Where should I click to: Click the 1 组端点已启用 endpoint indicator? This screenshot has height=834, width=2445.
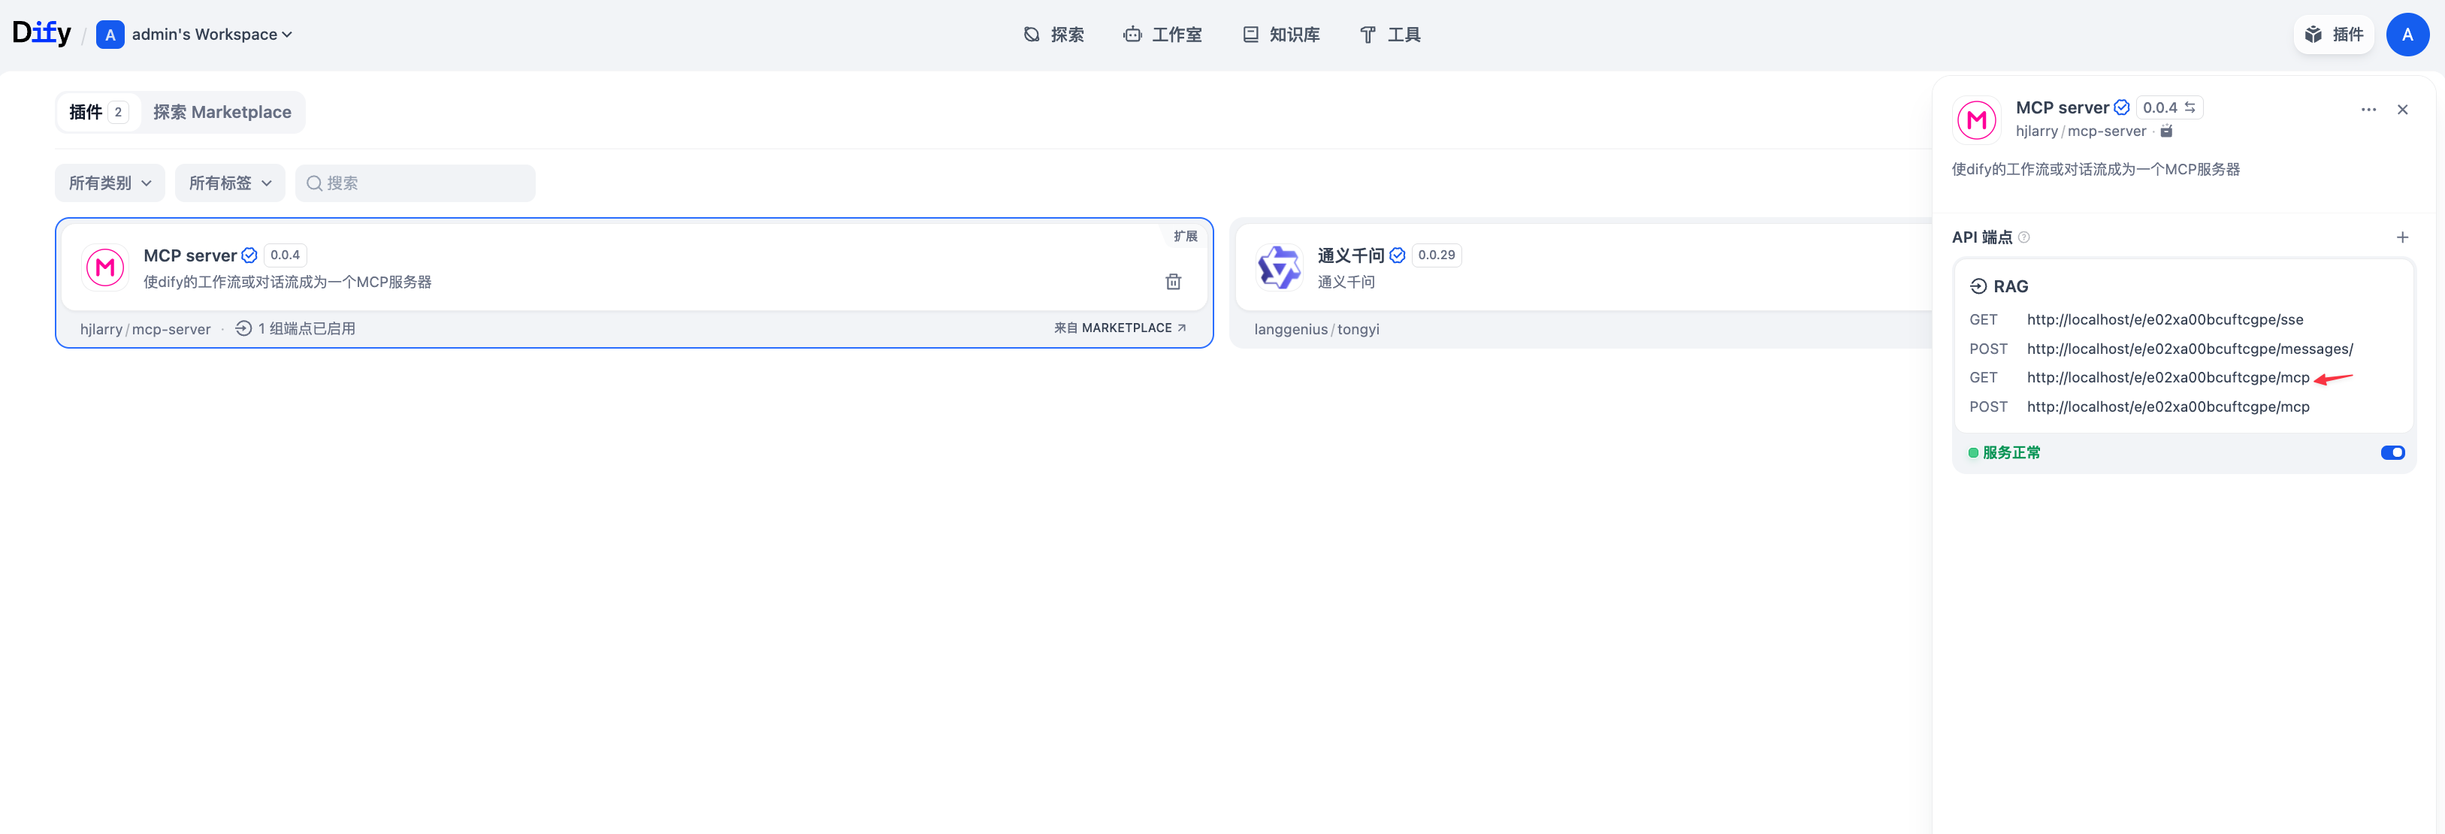pos(296,328)
